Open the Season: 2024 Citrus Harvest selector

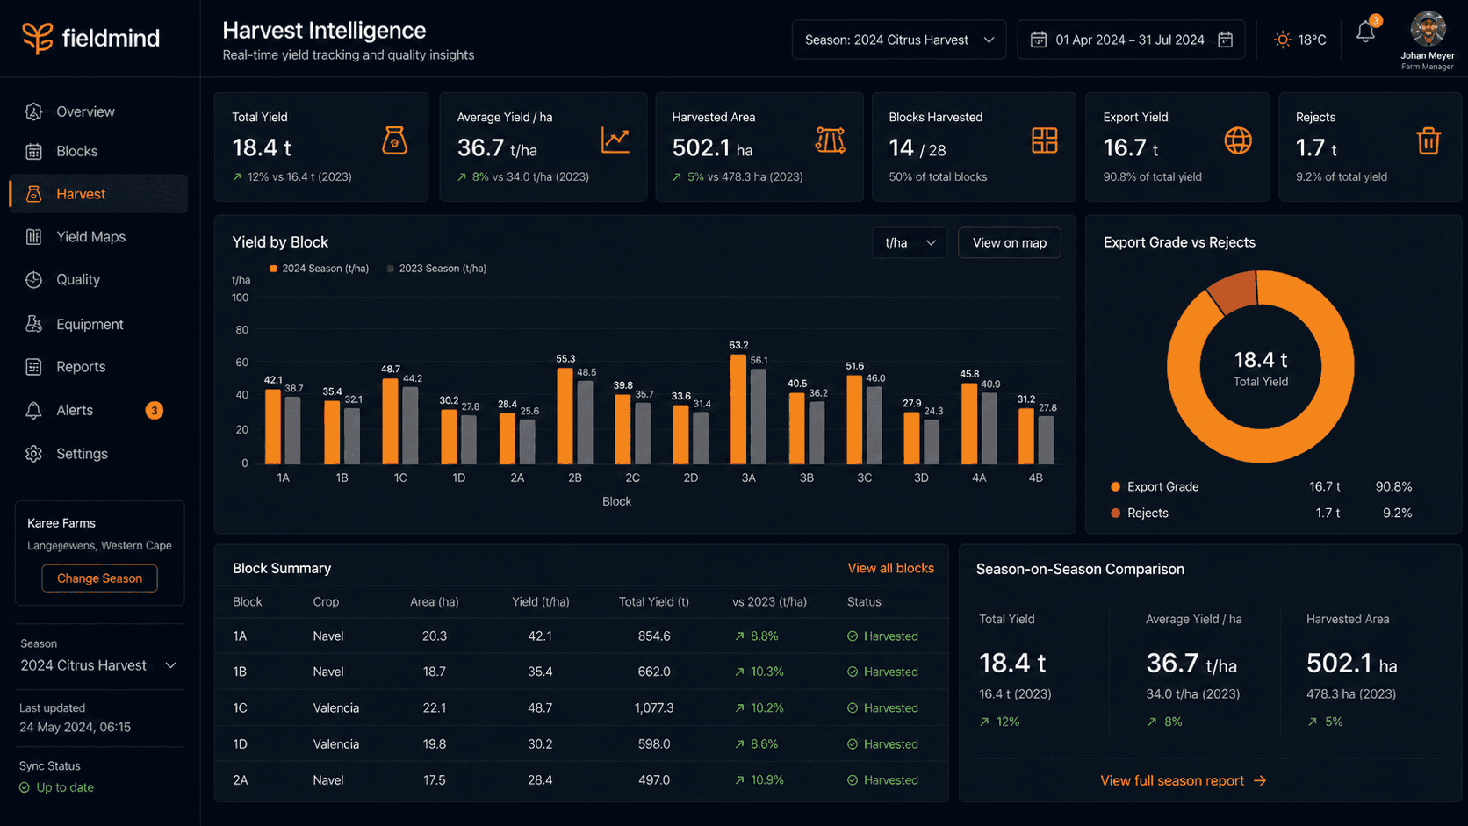click(x=899, y=40)
